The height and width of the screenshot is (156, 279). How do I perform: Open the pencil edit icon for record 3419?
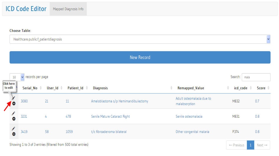[x=13, y=129]
